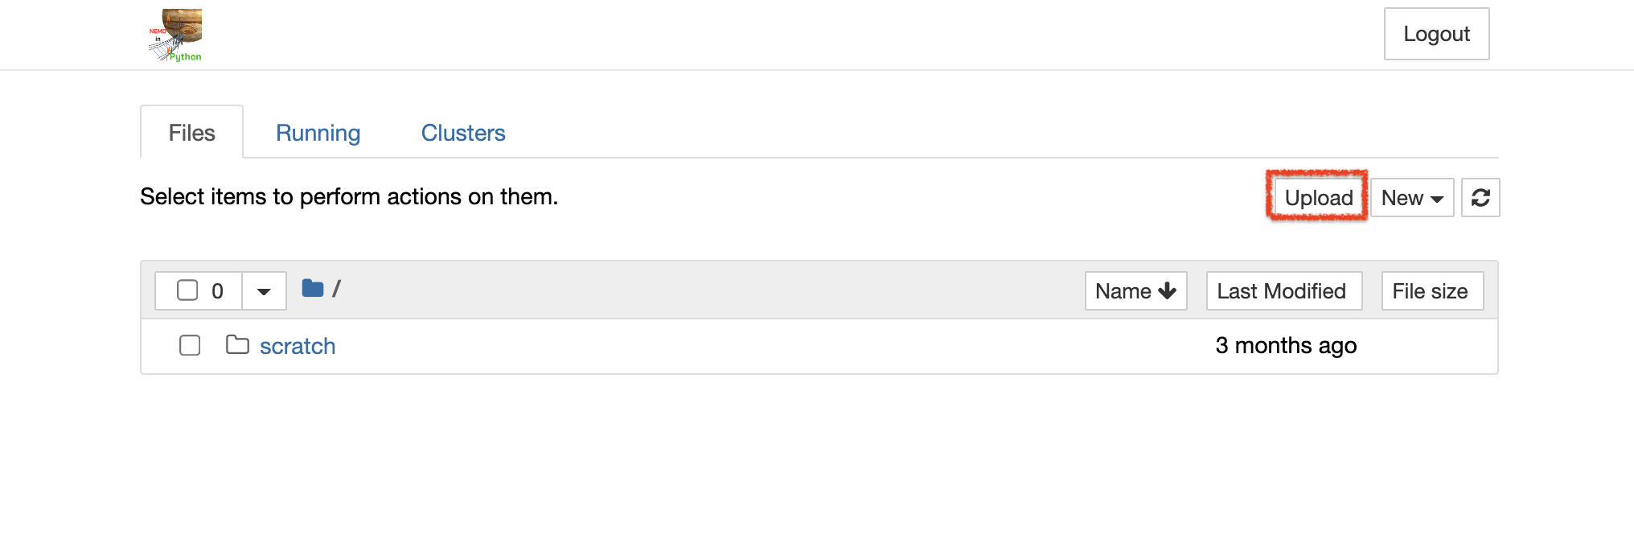Click the "3 months ago" timestamp
Viewport: 1634px width, 539px height.
tap(1286, 346)
